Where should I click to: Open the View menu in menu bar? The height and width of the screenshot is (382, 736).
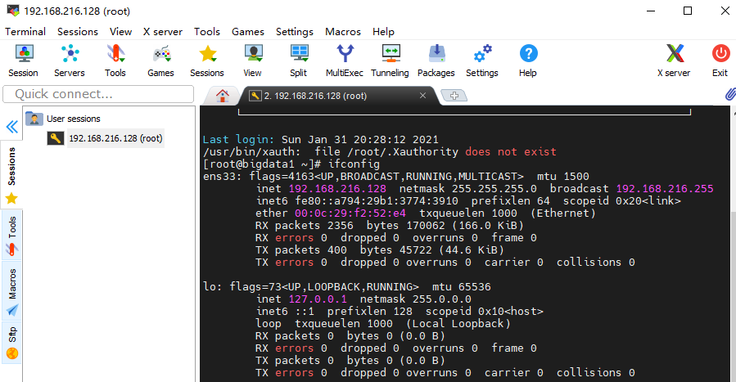click(120, 31)
